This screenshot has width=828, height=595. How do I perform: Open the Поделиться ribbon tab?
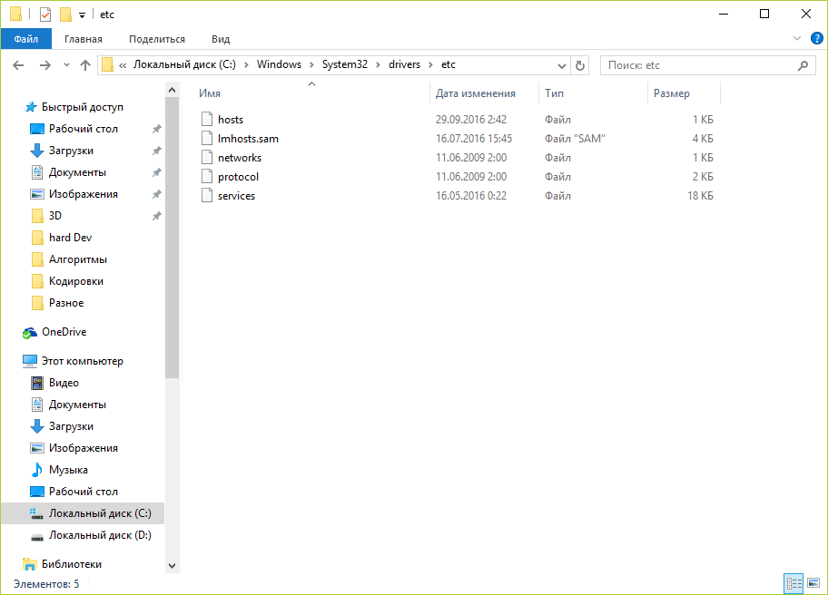157,39
